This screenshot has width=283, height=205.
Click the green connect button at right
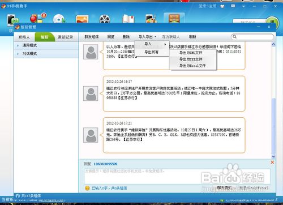click(x=272, y=23)
